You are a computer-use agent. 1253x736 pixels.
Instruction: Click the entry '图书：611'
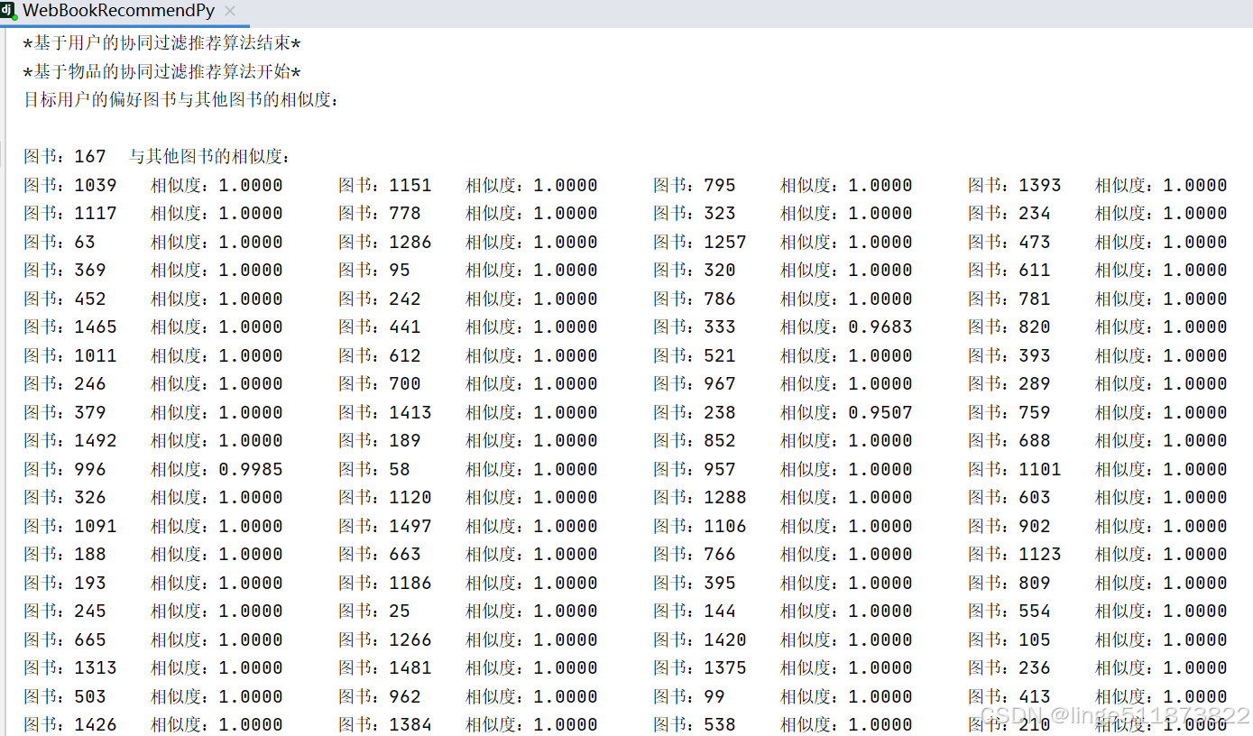(x=1009, y=271)
